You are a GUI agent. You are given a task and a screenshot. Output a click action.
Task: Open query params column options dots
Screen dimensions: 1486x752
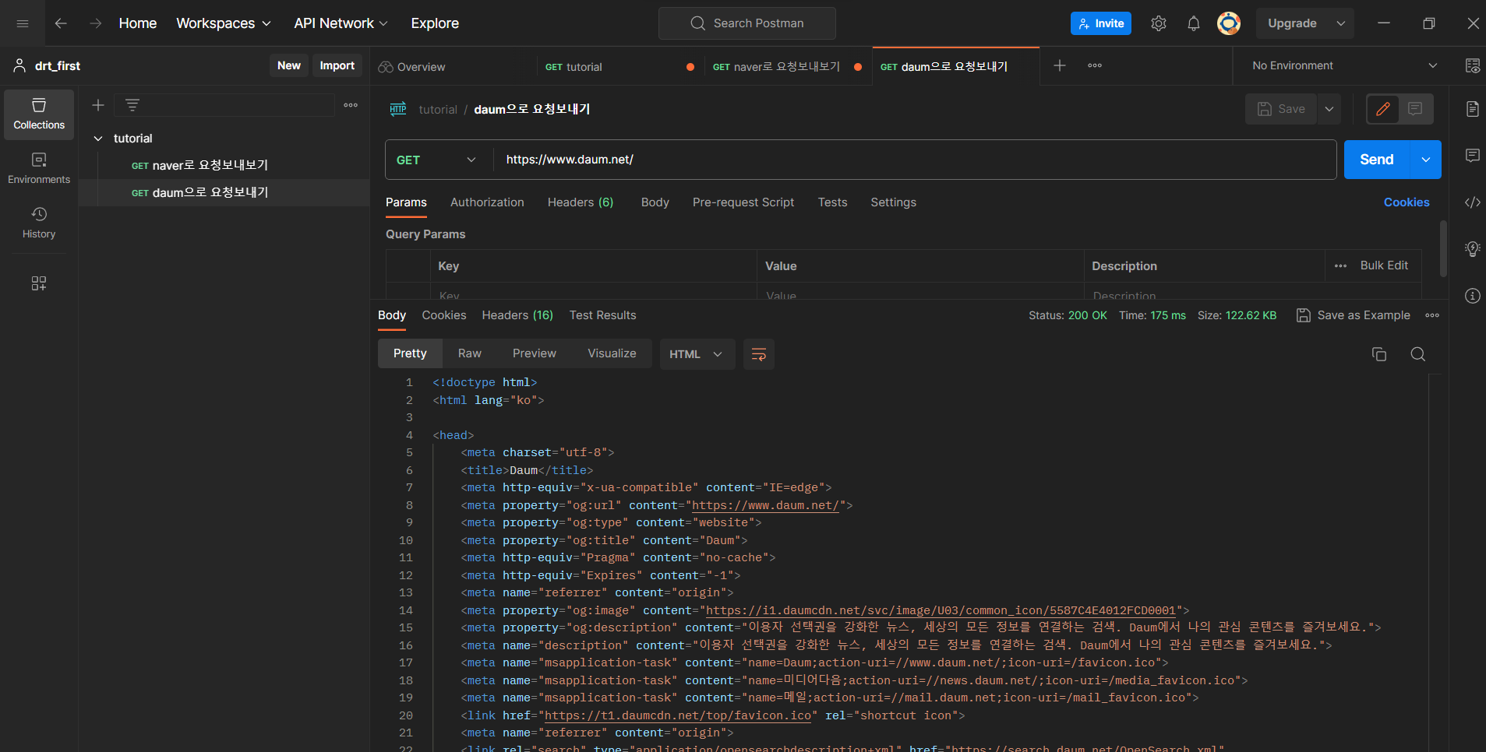pyautogui.click(x=1340, y=266)
